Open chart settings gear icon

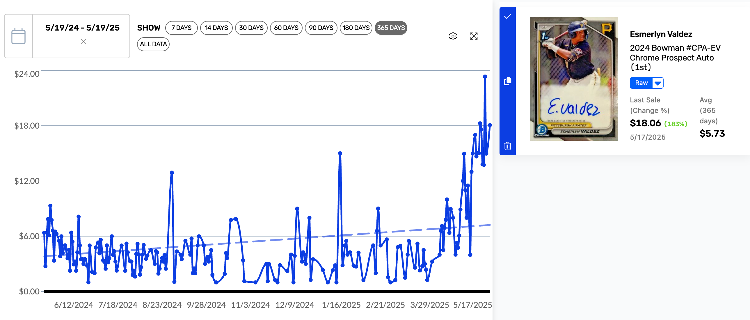[453, 36]
